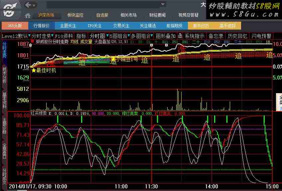Click the 指标 toolbar button
This screenshot has height=191, width=282.
tap(81, 36)
